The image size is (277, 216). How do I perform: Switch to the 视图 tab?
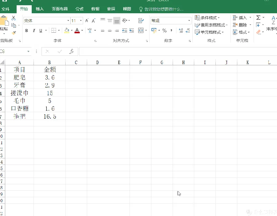click(x=127, y=9)
